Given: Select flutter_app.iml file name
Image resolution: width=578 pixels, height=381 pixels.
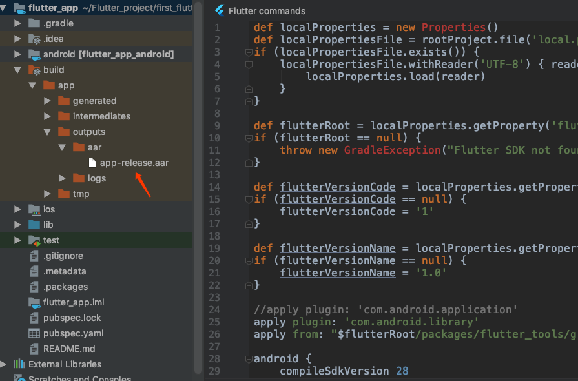Looking at the screenshot, I should [x=74, y=302].
